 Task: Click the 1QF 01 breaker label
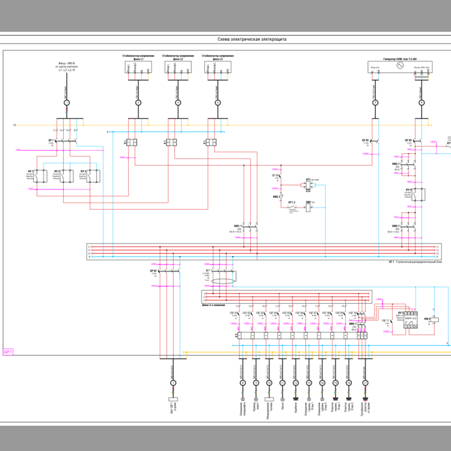233,313
